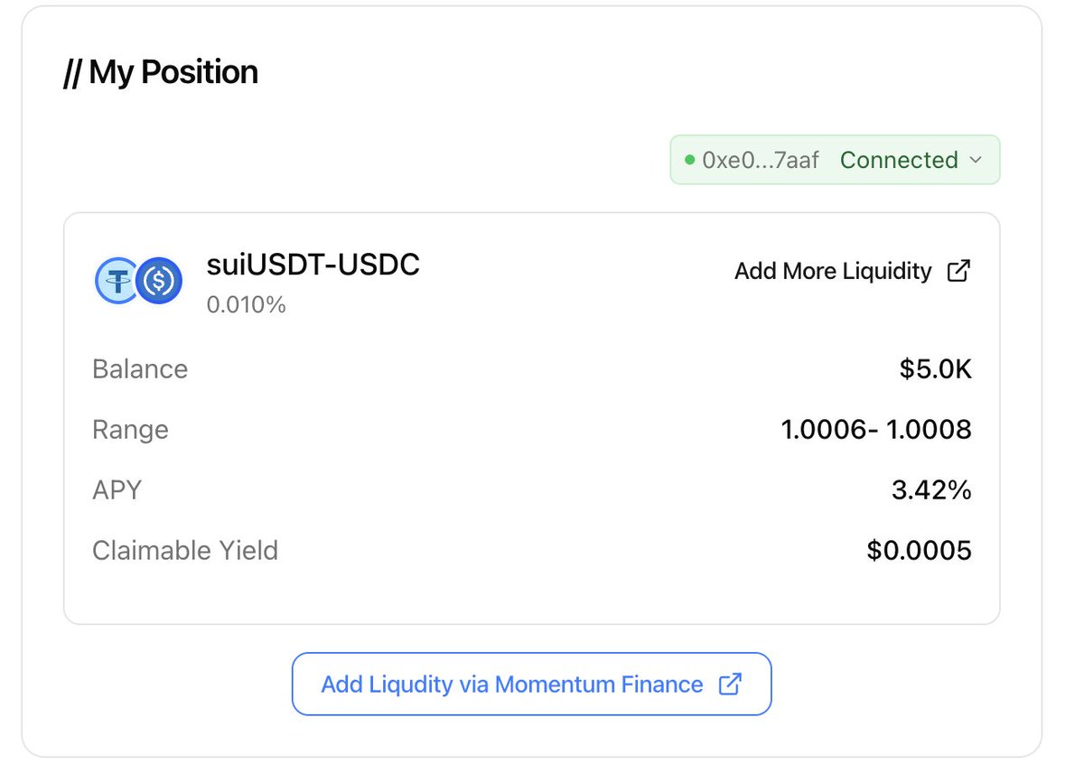Click the USDC coin icon
The width and height of the screenshot is (1084, 773).
(160, 281)
